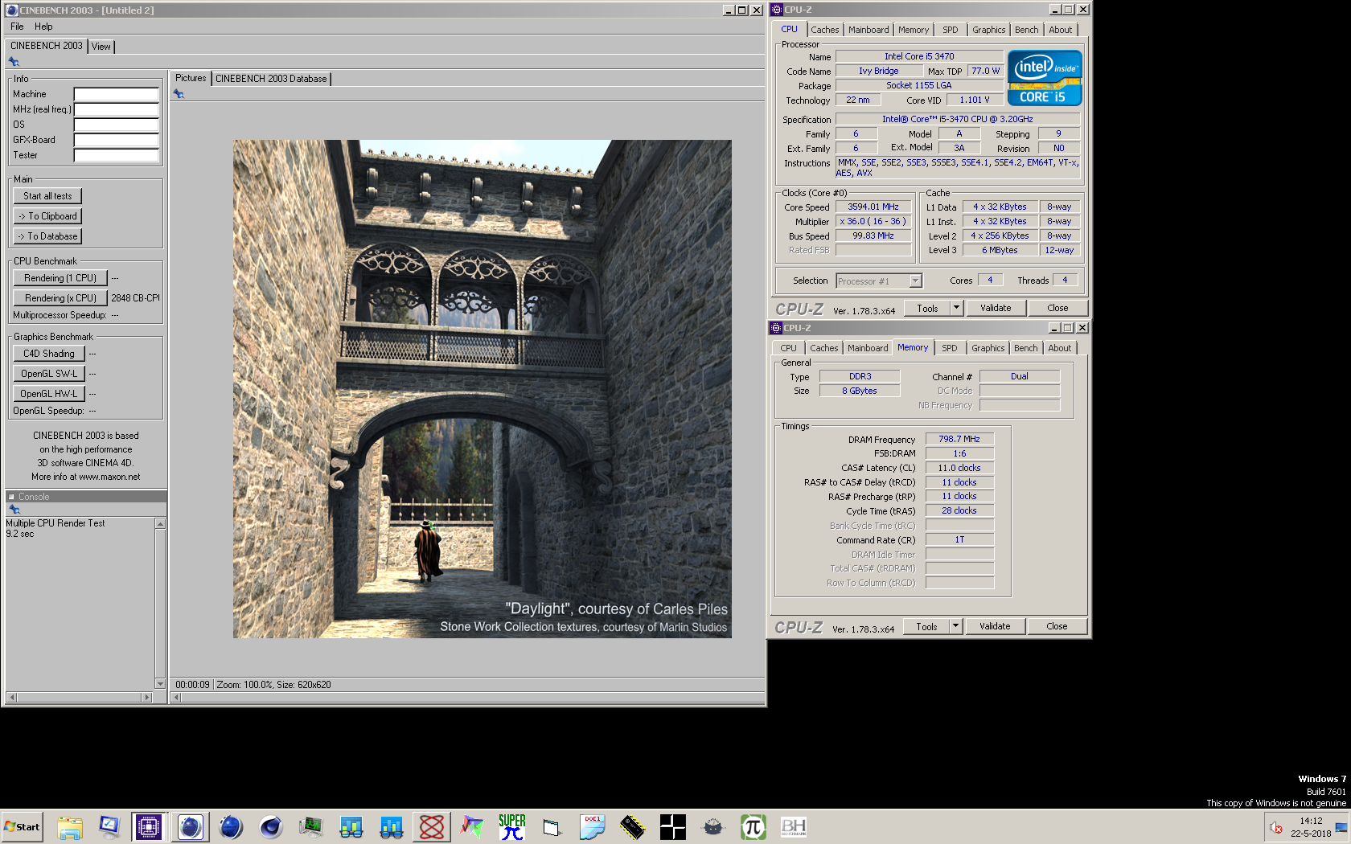1351x844 pixels.
Task: Click the Machine input field
Action: coord(117,94)
